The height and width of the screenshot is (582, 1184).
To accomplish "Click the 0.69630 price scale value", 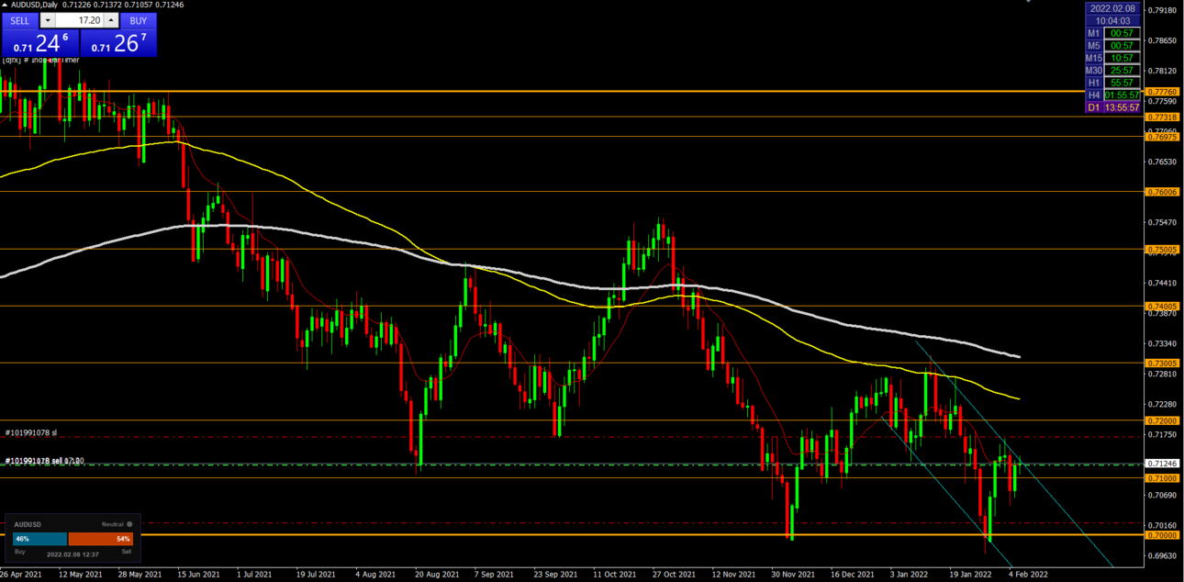I will coord(1163,555).
